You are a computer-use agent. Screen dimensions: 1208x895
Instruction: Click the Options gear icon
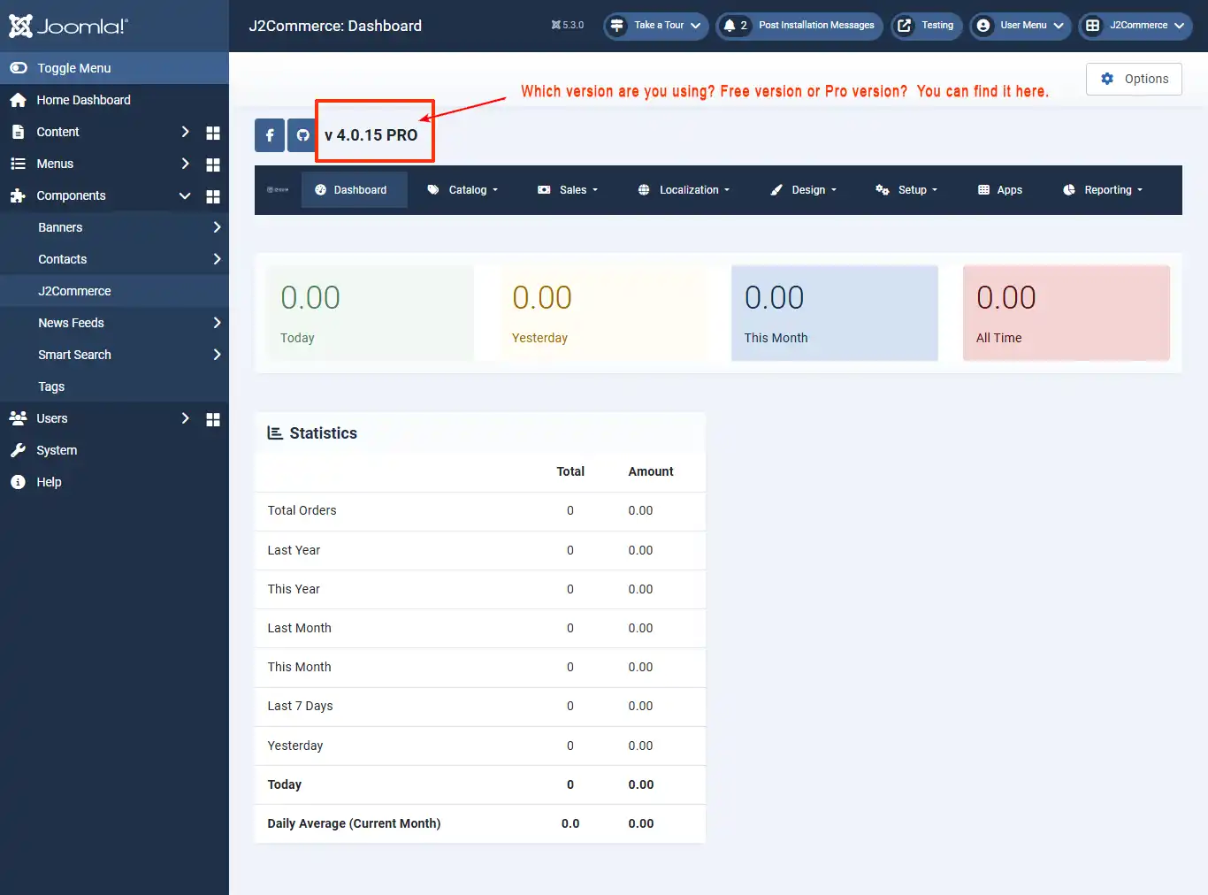tap(1107, 79)
